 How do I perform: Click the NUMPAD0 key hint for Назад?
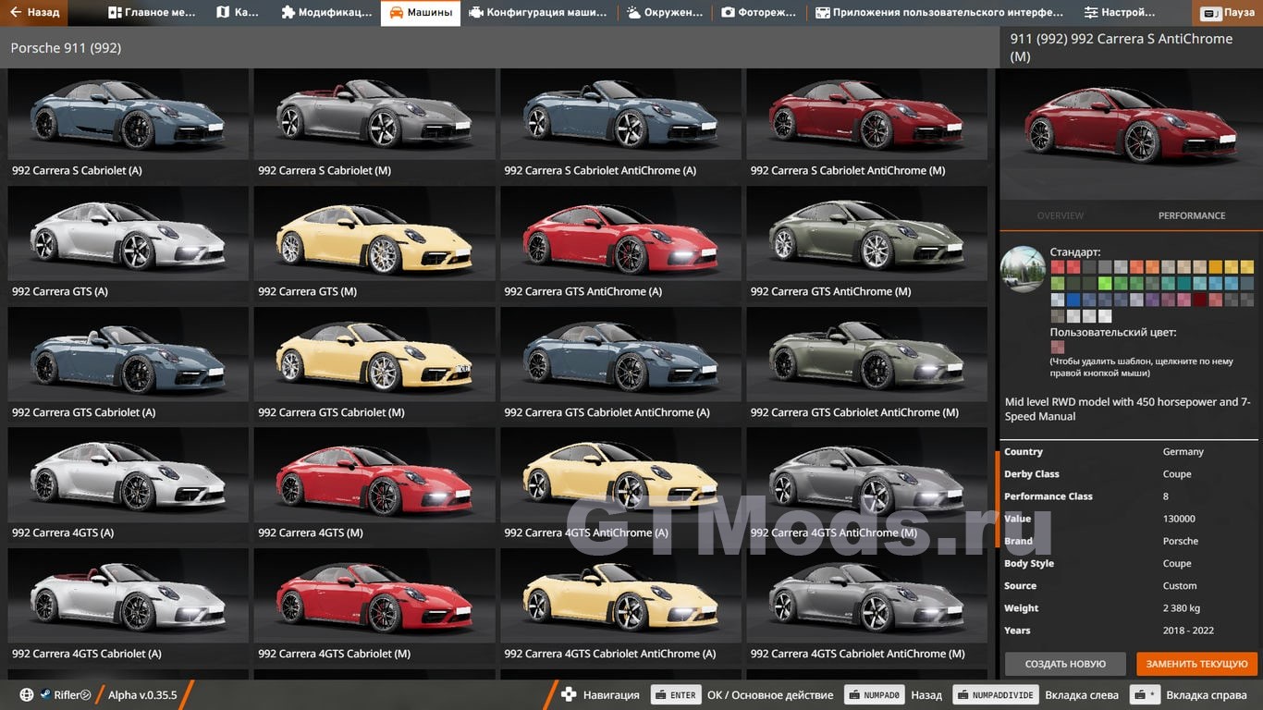pos(874,694)
